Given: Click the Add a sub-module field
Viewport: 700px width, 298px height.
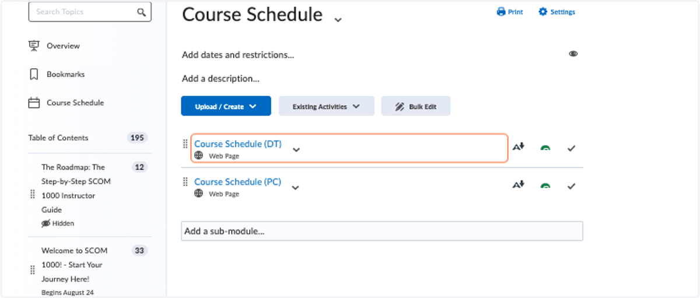Looking at the screenshot, I should (x=382, y=231).
